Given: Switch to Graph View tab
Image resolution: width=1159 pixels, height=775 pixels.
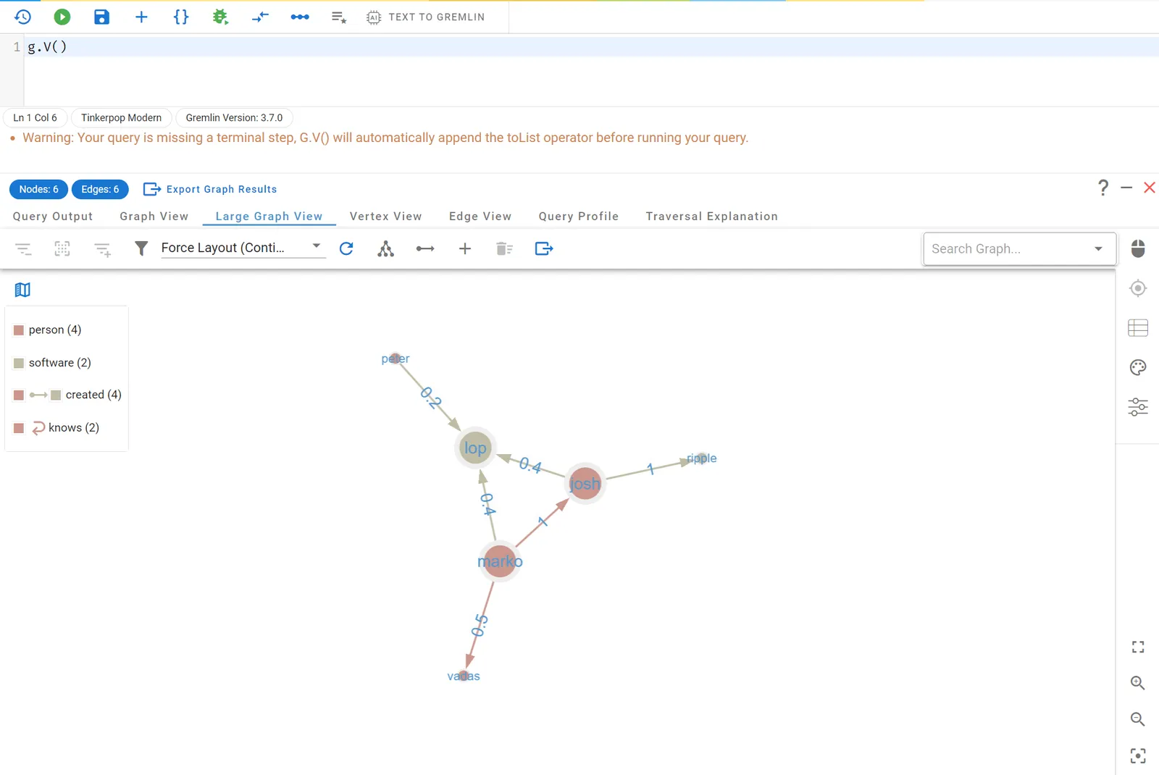Looking at the screenshot, I should (154, 216).
